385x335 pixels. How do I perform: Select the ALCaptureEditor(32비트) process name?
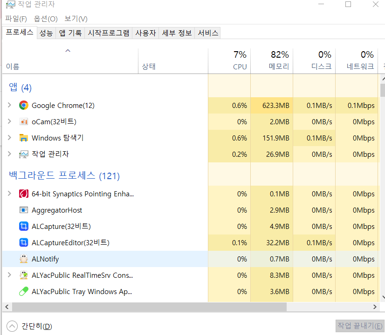point(70,242)
